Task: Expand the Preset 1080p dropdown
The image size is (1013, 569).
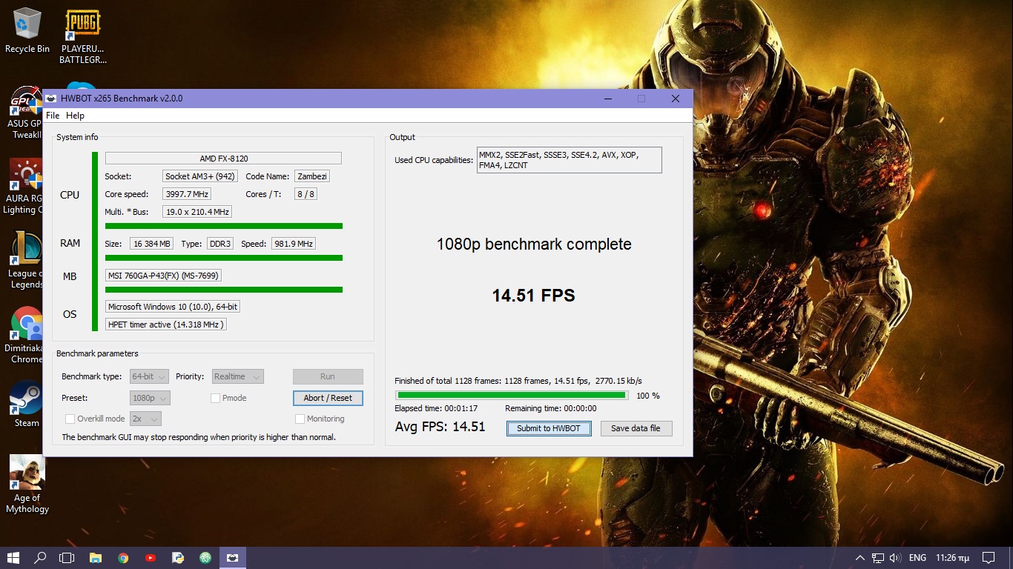Action: [150, 398]
